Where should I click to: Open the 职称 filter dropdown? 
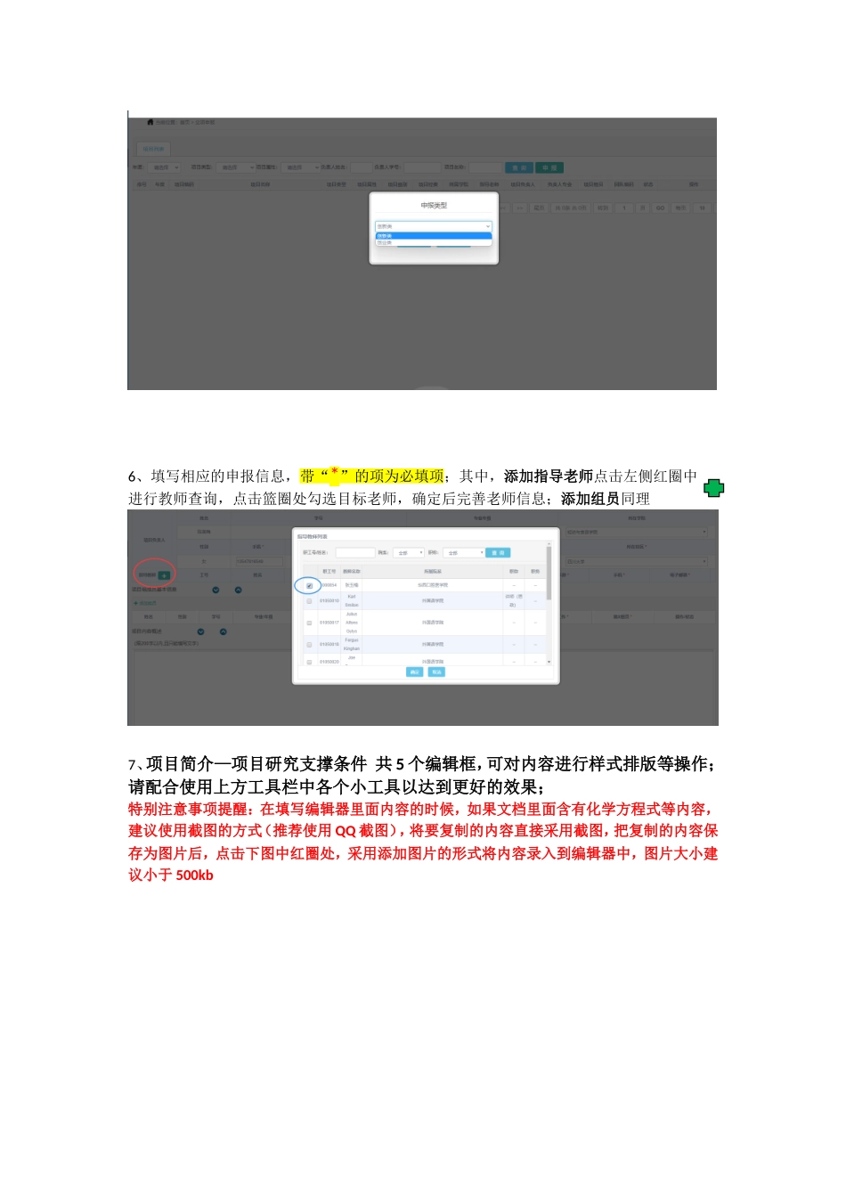pyautogui.click(x=463, y=553)
